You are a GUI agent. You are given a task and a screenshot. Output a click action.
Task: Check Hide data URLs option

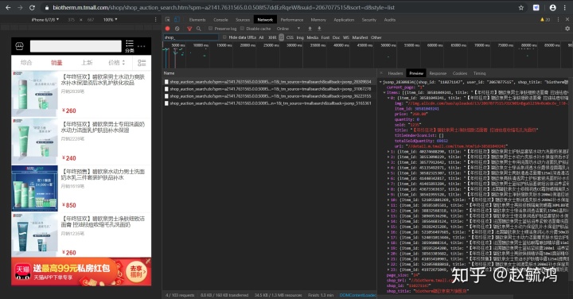coord(224,37)
